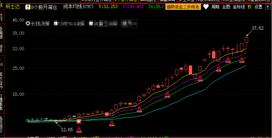272x138 pixels.
Task: Click the D个股开减仓 indicator label
Action: [44, 7]
